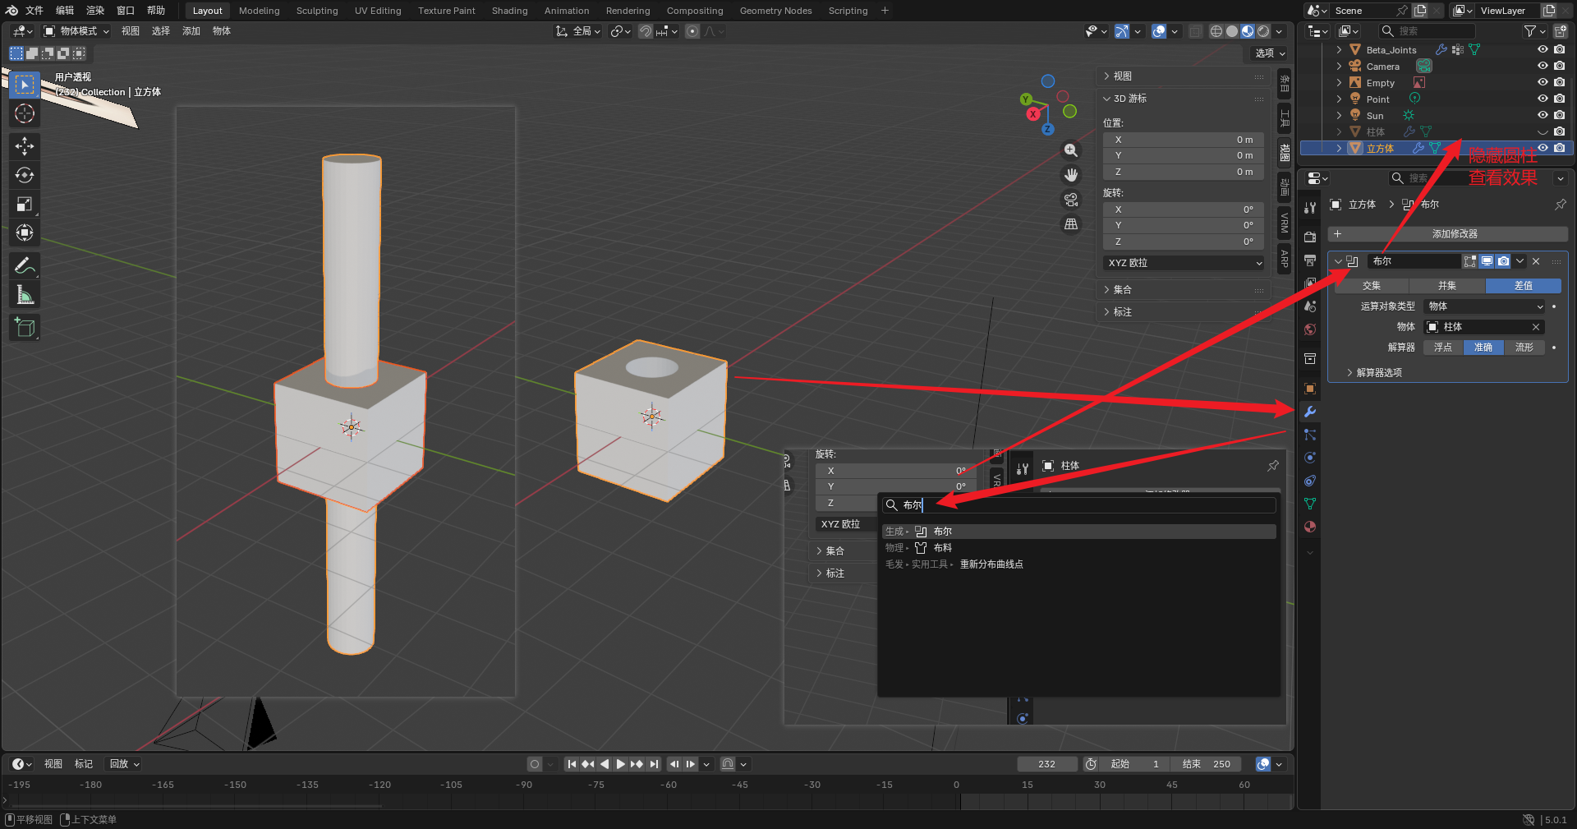Select the 交集 boolean operation

1372,286
